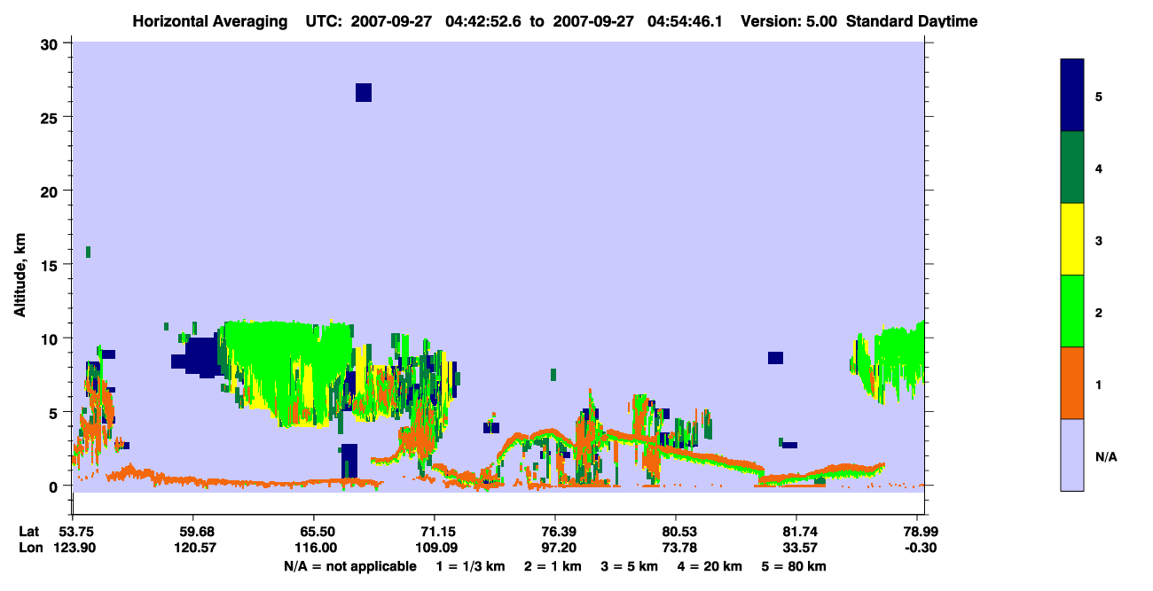Click latitude value '78.99'

(919, 531)
